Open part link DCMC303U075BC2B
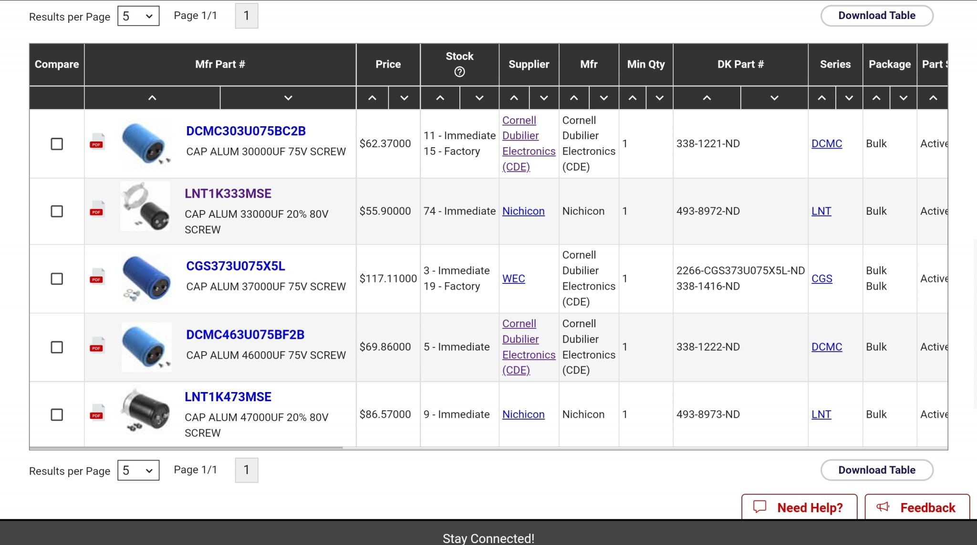 click(x=246, y=131)
